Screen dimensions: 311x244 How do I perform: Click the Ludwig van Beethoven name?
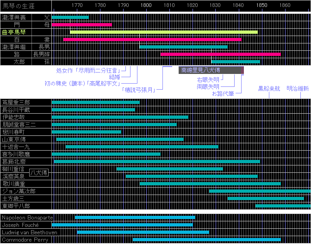[30, 232]
